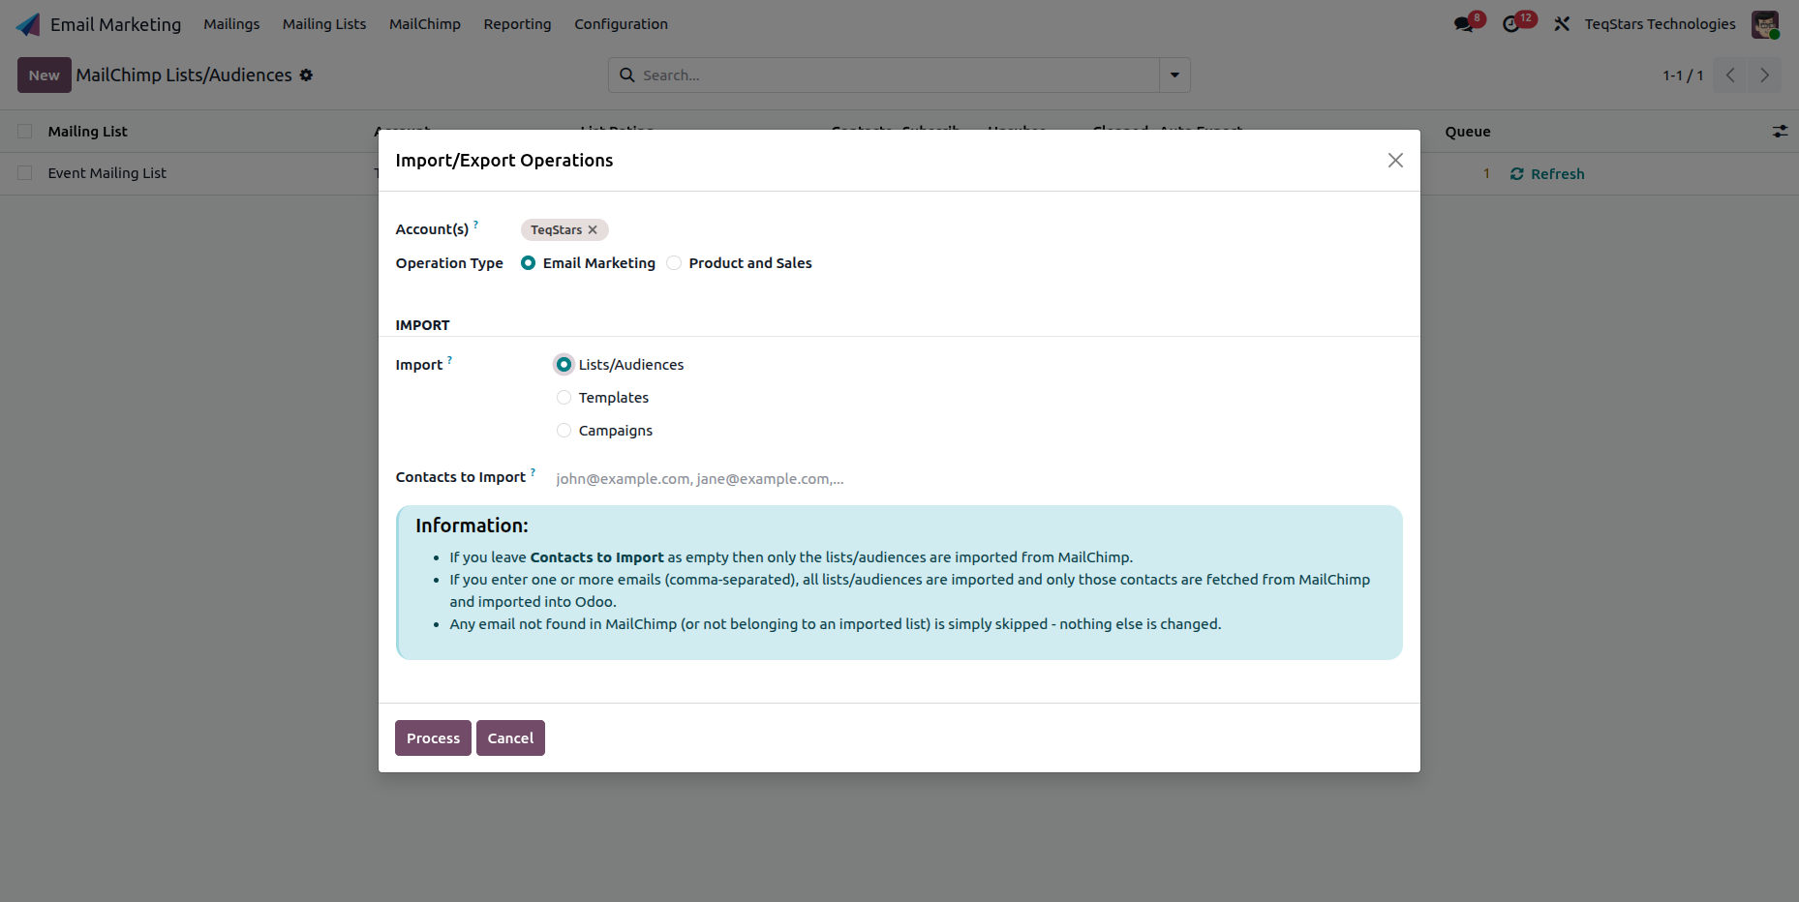Go to the next page arrow
The height and width of the screenshot is (902, 1799).
[x=1764, y=75]
